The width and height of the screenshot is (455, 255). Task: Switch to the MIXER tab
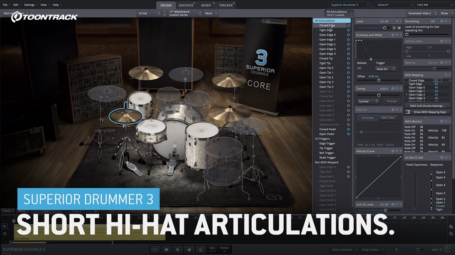pyautogui.click(x=206, y=5)
